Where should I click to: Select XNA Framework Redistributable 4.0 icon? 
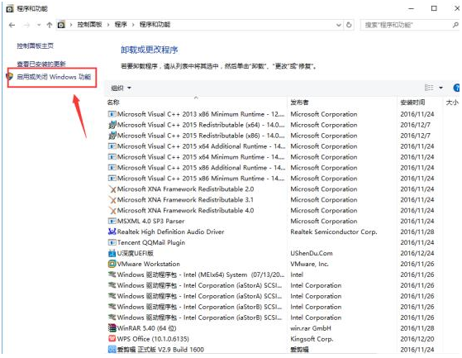point(112,210)
